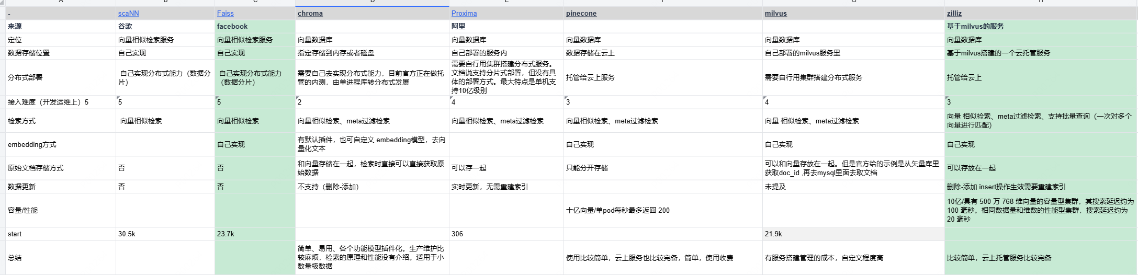
Task: Click chroma's embedding cell 有默认插件
Action: click(372, 144)
